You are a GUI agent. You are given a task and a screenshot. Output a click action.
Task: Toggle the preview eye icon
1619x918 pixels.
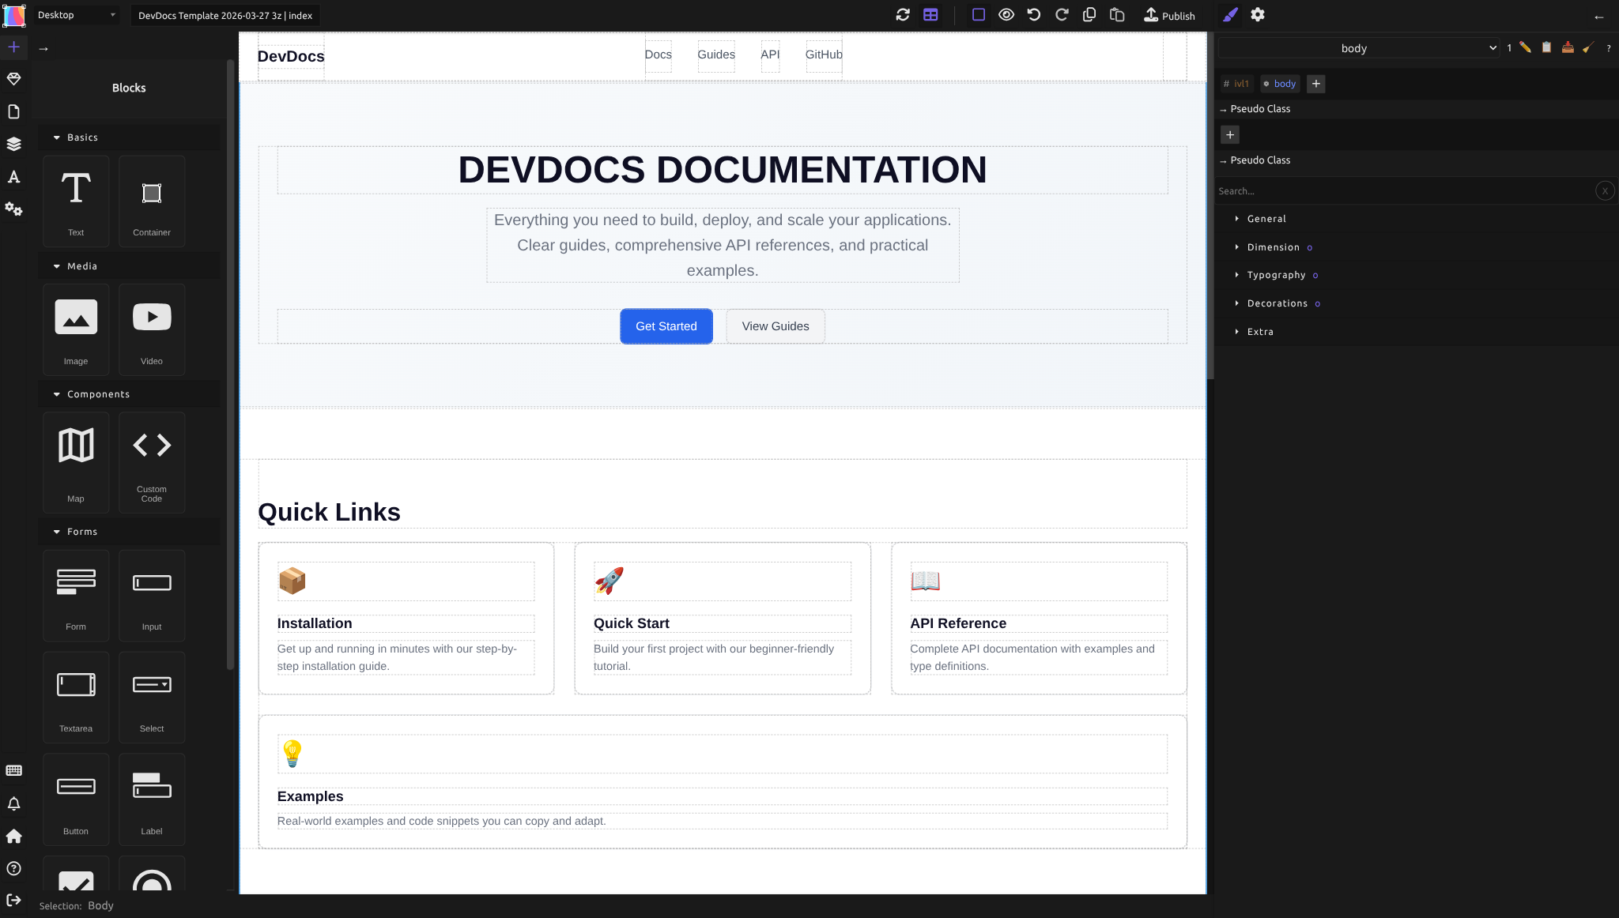1006,15
